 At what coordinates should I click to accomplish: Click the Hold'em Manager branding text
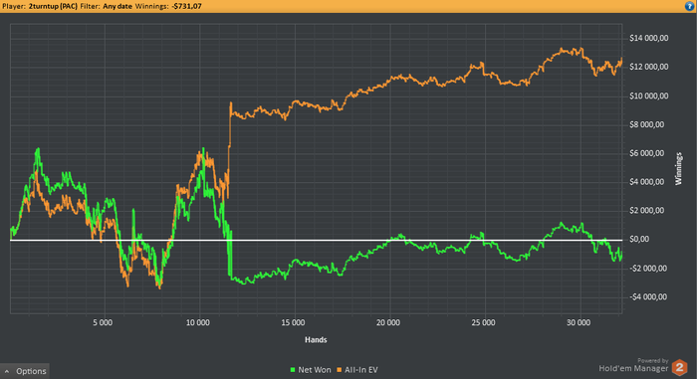click(x=633, y=368)
